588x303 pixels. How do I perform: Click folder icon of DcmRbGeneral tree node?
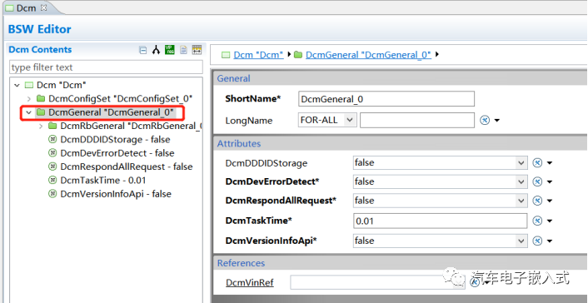tap(52, 126)
